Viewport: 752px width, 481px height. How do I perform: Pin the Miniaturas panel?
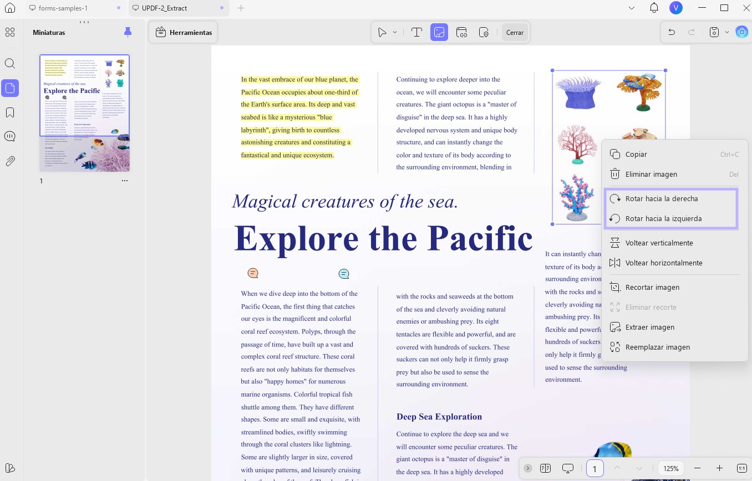coord(128,32)
